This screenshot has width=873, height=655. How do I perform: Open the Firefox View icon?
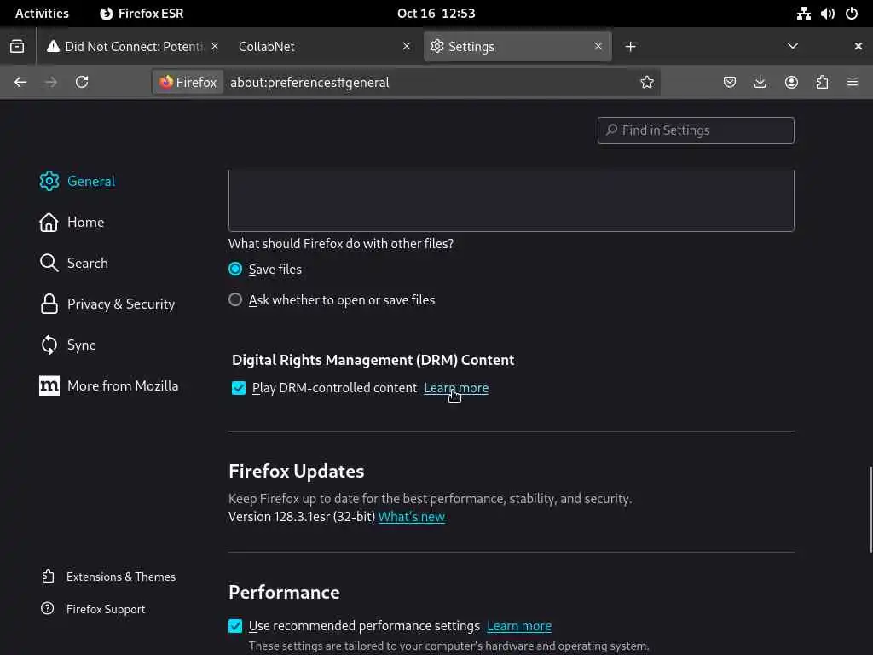pyautogui.click(x=17, y=46)
